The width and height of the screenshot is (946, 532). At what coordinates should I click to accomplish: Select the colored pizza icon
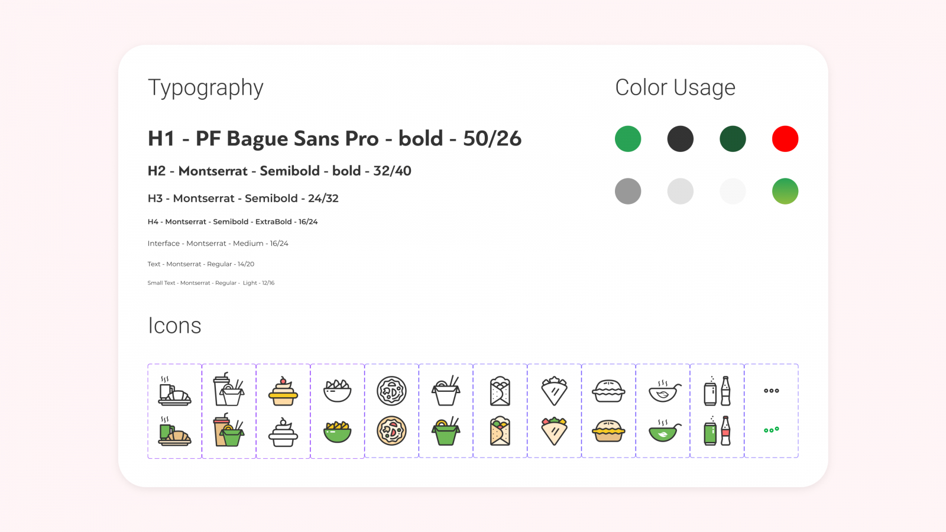pyautogui.click(x=392, y=431)
